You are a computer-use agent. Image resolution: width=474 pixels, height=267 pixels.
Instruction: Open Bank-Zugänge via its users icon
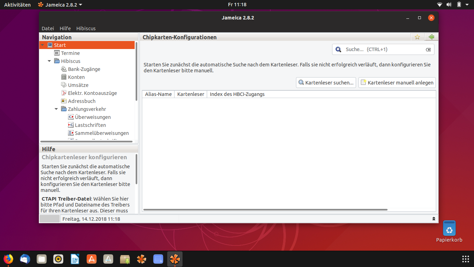click(64, 69)
